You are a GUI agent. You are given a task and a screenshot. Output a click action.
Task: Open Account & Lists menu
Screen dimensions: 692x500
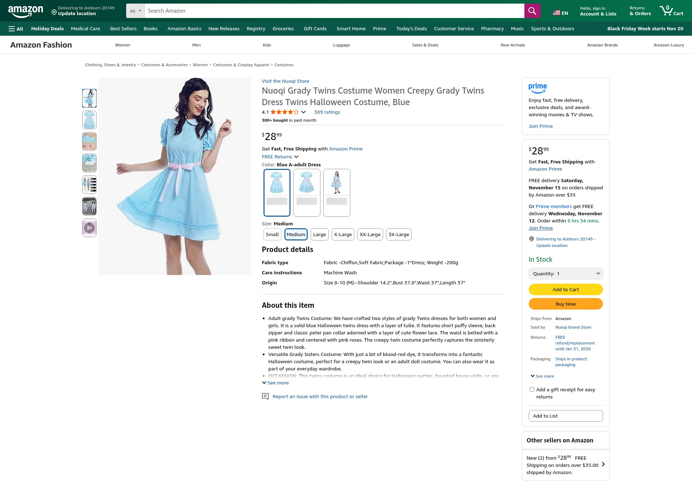point(598,11)
